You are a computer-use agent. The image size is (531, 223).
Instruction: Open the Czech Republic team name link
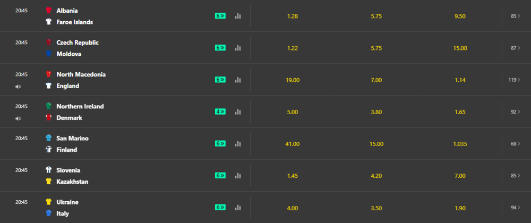(x=78, y=42)
